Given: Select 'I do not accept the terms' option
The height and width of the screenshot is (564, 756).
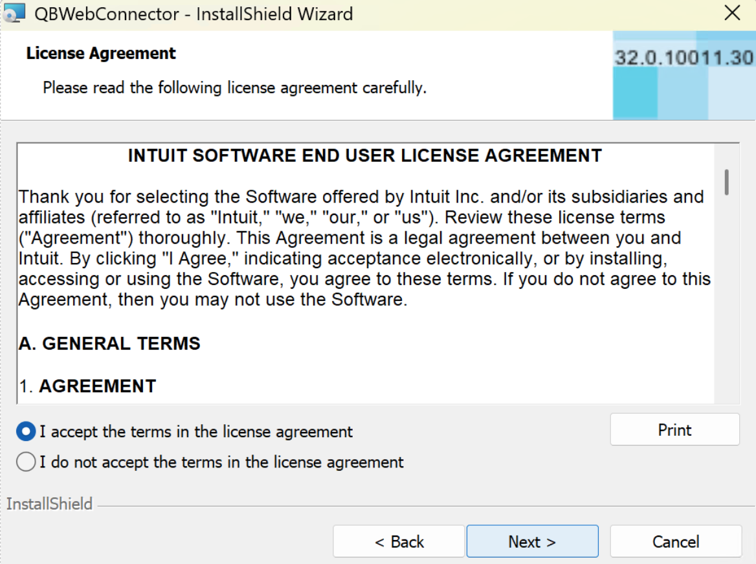Looking at the screenshot, I should point(26,462).
